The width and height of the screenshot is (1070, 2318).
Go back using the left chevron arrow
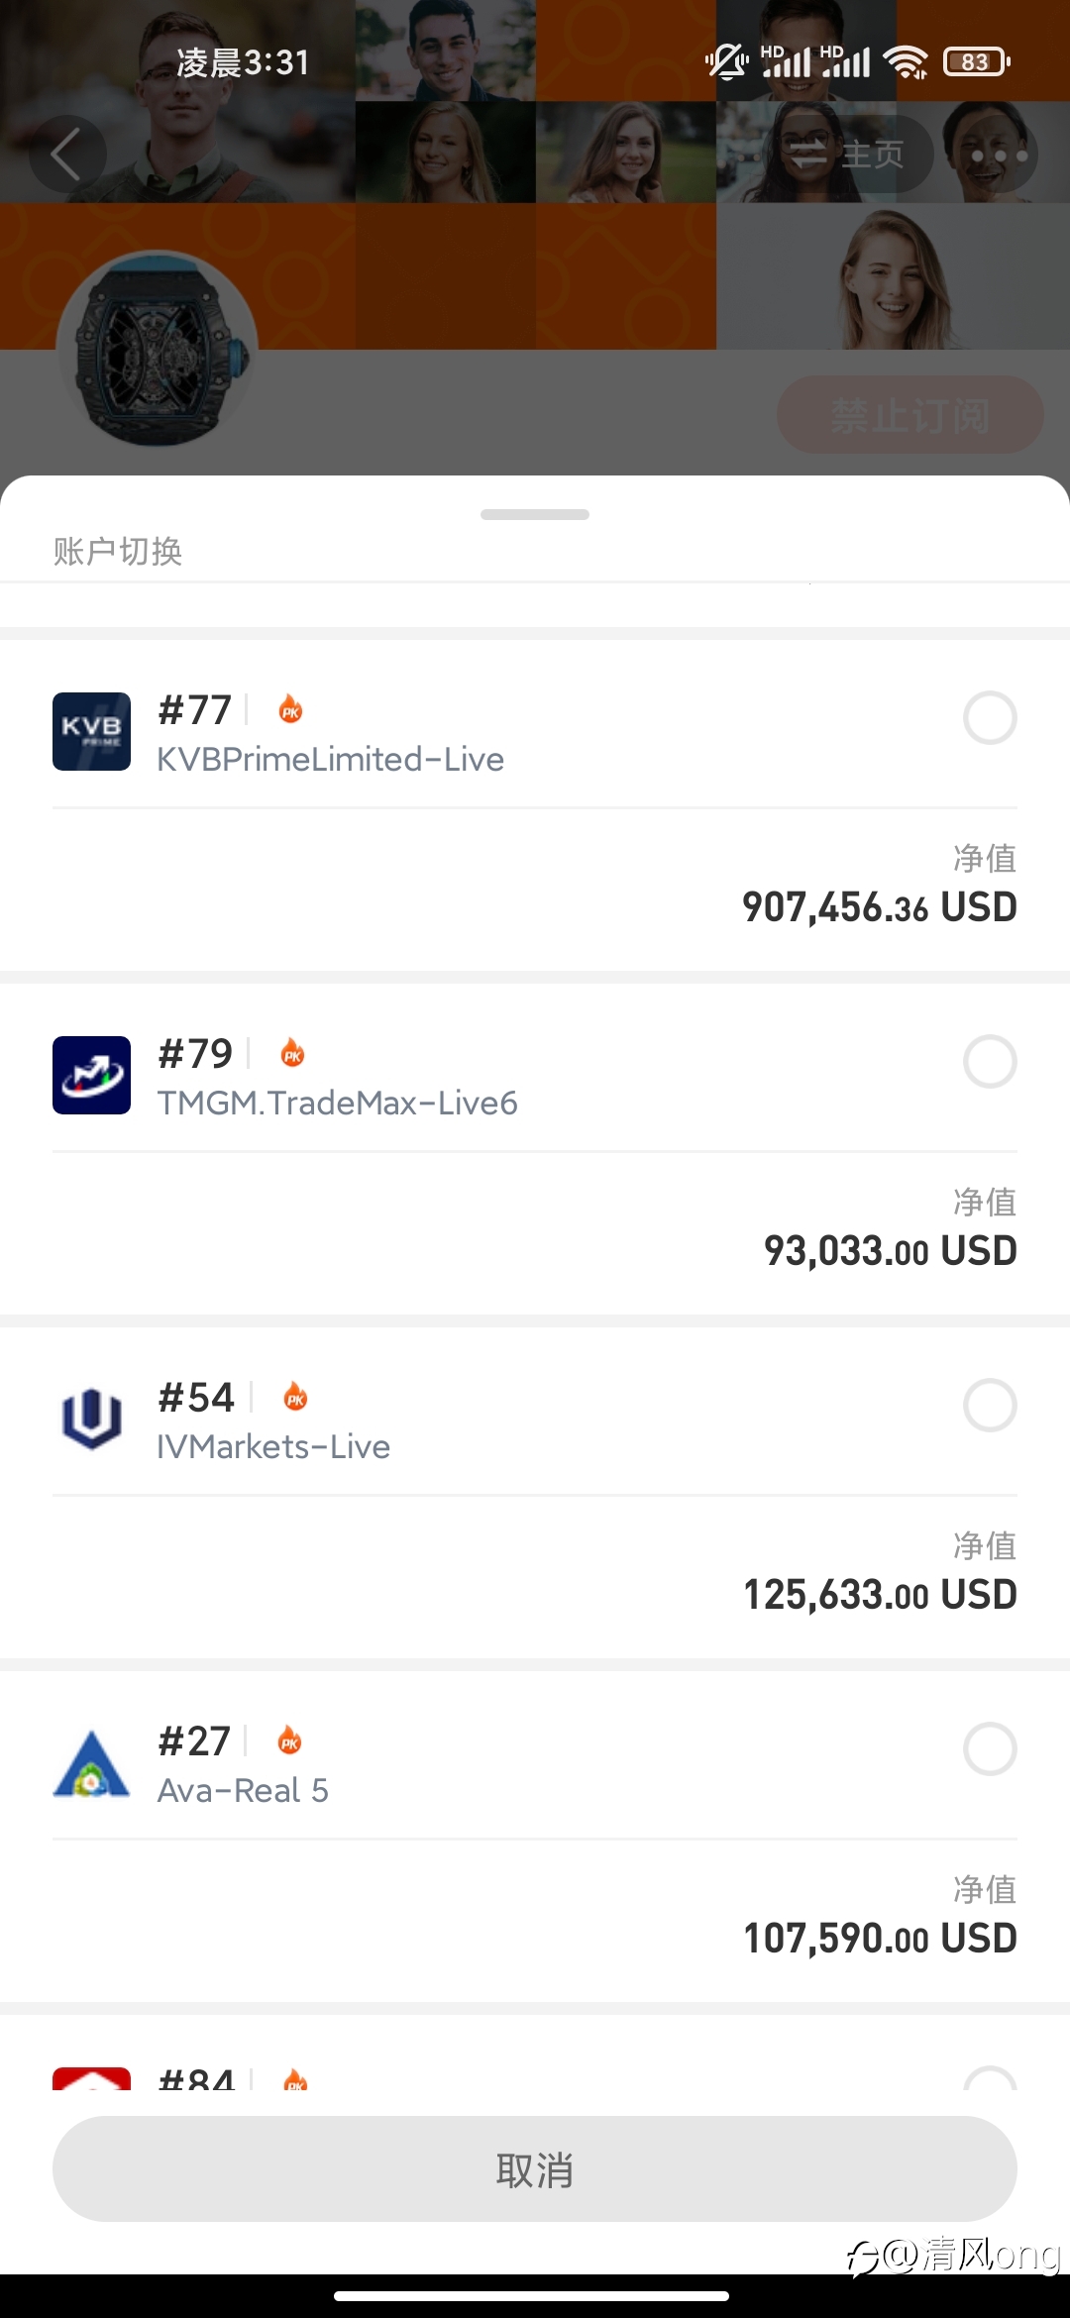pyautogui.click(x=67, y=155)
